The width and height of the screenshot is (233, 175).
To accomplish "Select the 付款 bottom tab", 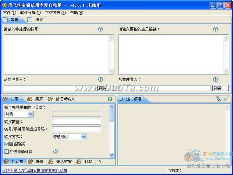I will click(x=85, y=161).
